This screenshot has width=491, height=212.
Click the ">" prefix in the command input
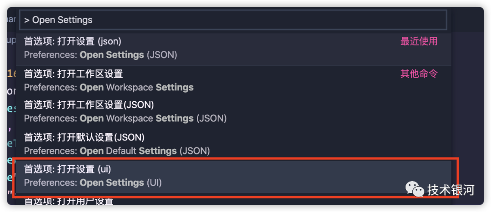pos(27,20)
